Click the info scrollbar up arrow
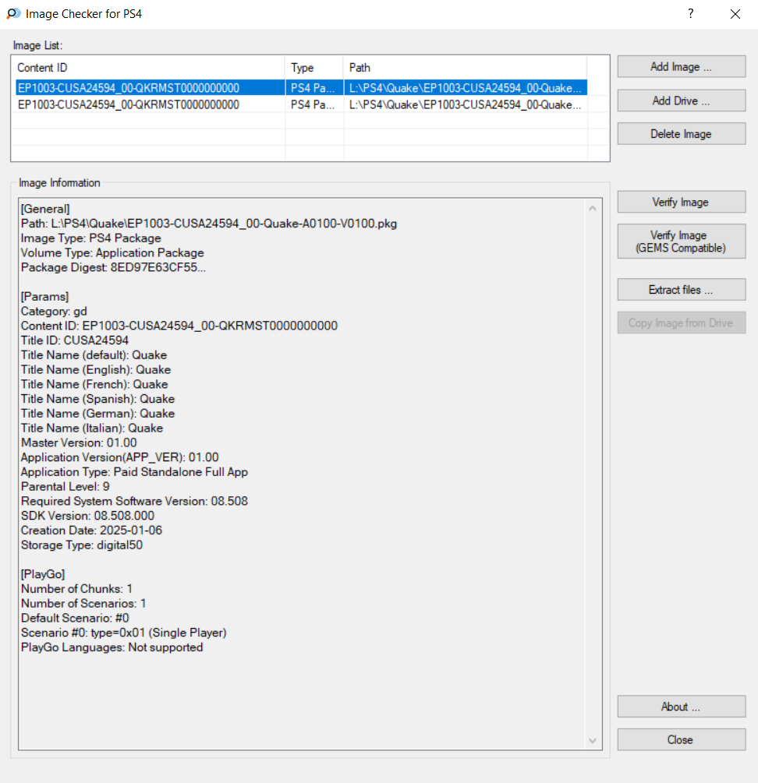The image size is (758, 783). pyautogui.click(x=593, y=208)
